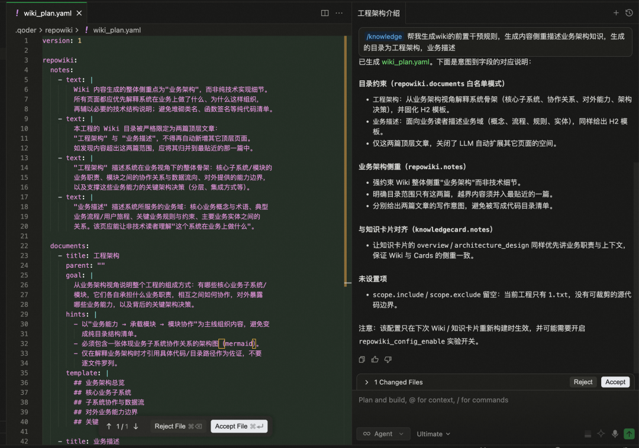This screenshot has width=639, height=448.
Task: Select the 工程架构介绍 chat tab
Action: [379, 14]
